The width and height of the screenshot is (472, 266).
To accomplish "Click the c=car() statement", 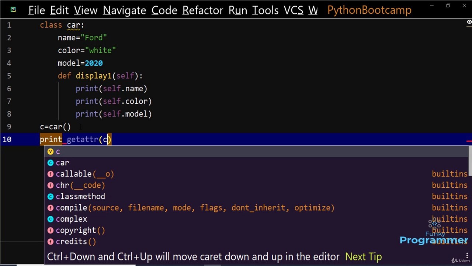I will click(x=55, y=127).
